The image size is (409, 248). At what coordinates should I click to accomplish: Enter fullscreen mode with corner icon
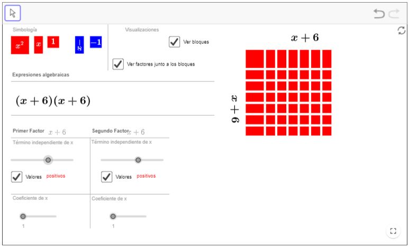point(393,231)
